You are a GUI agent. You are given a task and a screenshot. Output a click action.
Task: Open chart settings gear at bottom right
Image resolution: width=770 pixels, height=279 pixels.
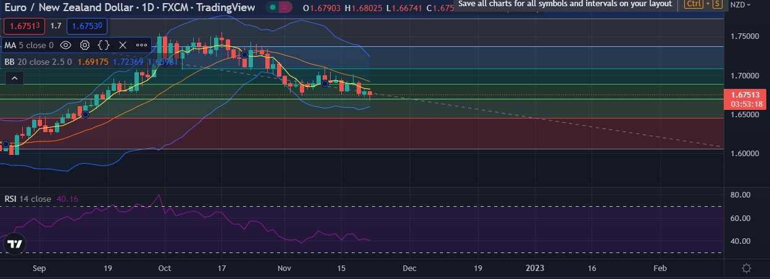[747, 268]
